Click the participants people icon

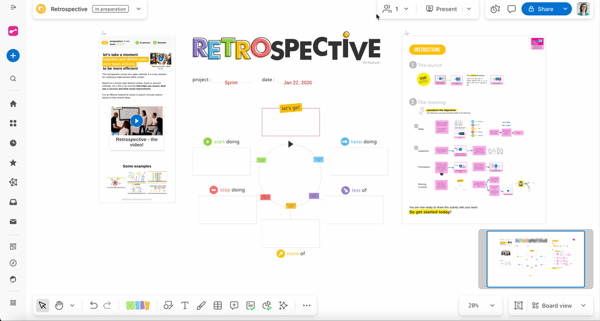[387, 9]
